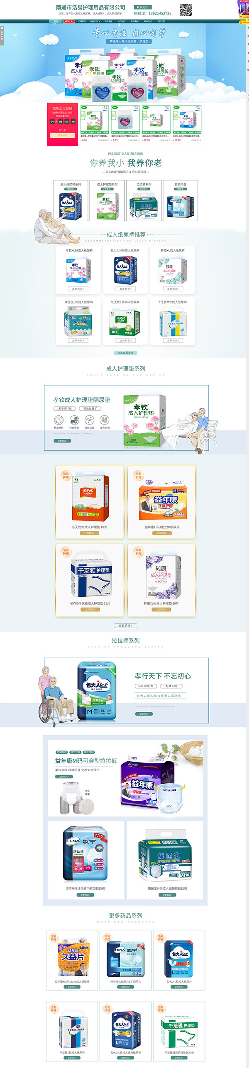The image size is (249, 1081).
Task: Open the 首页 tab in the navigation bar
Action: pos(56,21)
